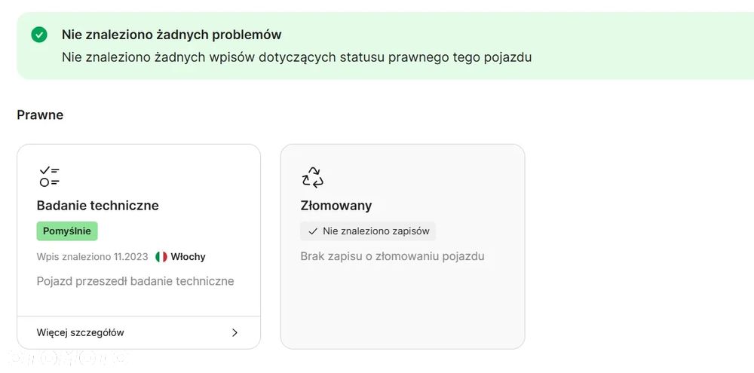Click the Nie znaleziono zapisów badge label

click(x=375, y=231)
